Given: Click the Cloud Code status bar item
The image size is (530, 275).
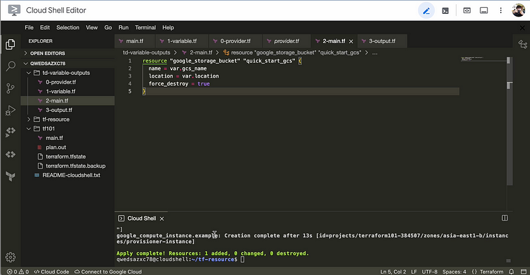Looking at the screenshot, I should (x=52, y=272).
